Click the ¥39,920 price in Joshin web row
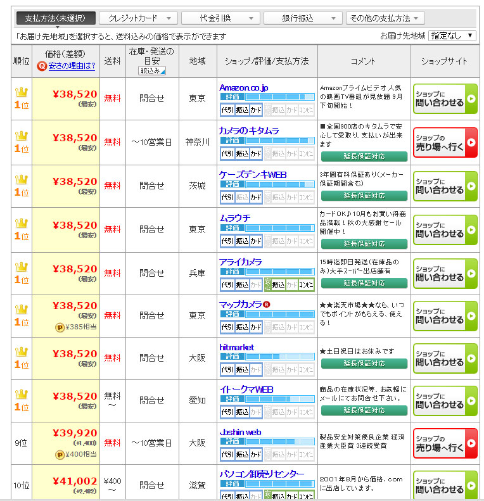Viewport: 484px width, 501px height. 75,433
